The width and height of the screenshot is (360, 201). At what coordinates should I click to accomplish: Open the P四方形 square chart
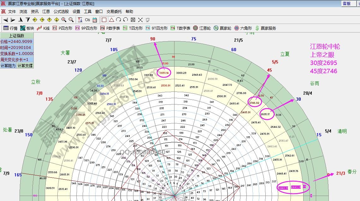tap(62, 28)
